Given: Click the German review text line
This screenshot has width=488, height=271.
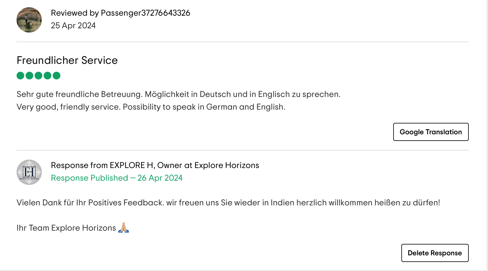Looking at the screenshot, I should (x=178, y=94).
